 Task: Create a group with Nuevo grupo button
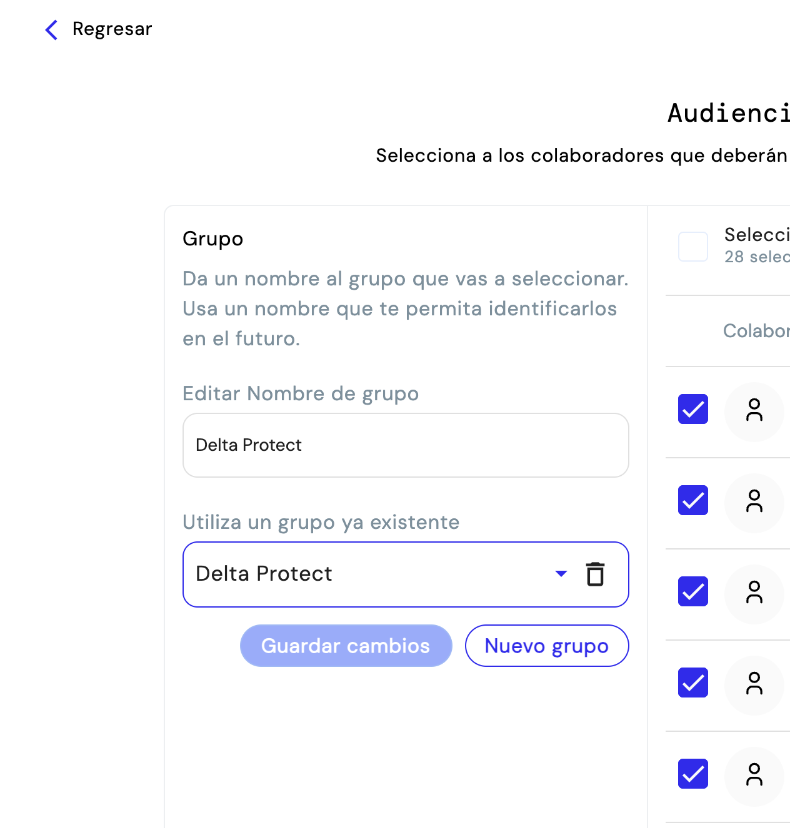pos(547,646)
